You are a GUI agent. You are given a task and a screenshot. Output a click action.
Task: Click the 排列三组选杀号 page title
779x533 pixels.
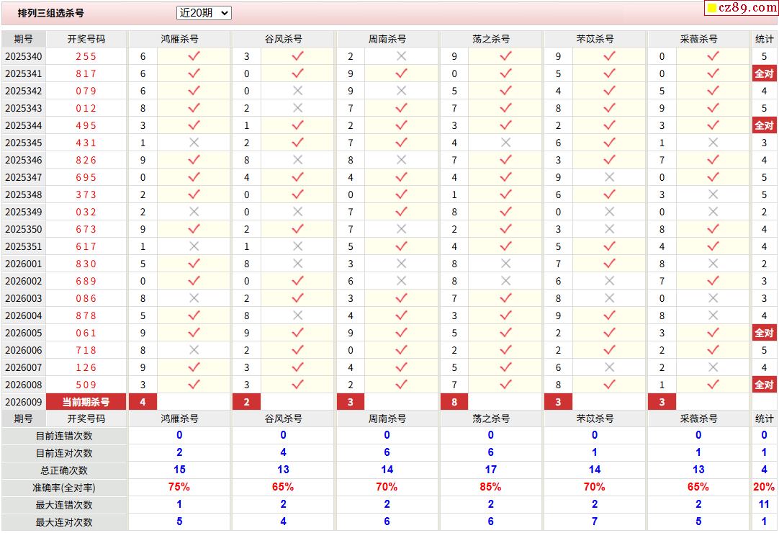(51, 13)
